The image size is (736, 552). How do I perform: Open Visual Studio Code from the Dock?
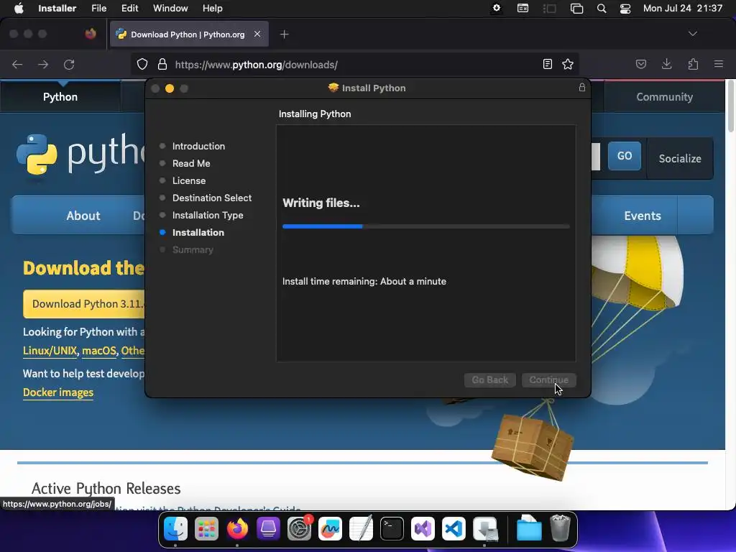(454, 528)
